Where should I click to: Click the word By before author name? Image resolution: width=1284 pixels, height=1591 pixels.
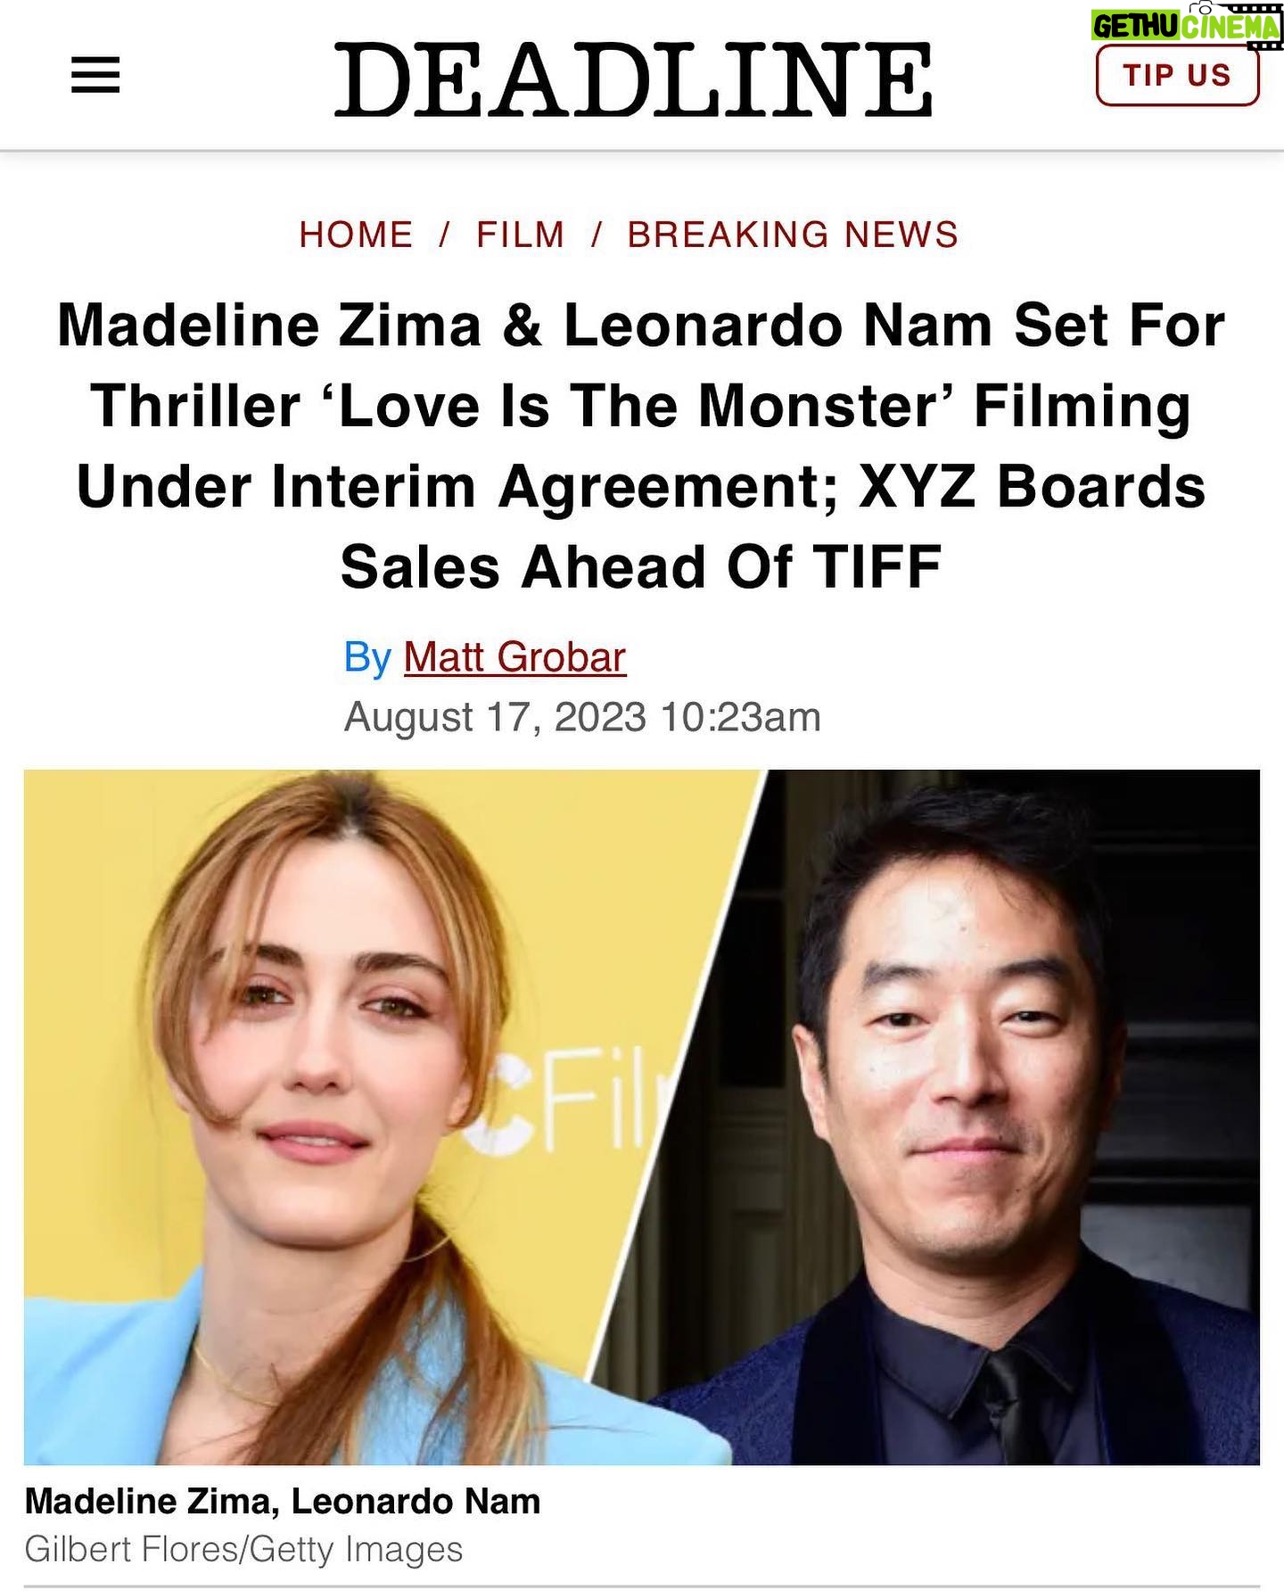[x=367, y=658]
